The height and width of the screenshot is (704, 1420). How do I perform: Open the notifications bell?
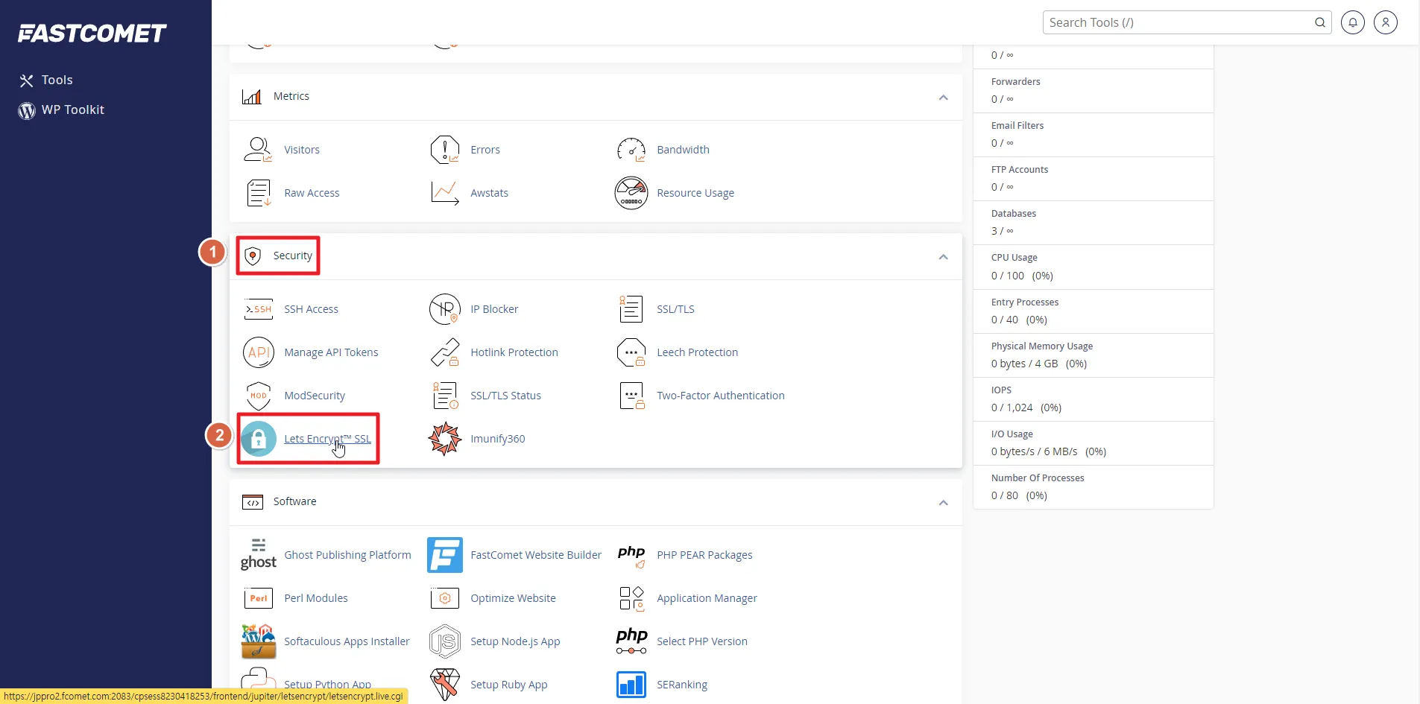pos(1353,22)
